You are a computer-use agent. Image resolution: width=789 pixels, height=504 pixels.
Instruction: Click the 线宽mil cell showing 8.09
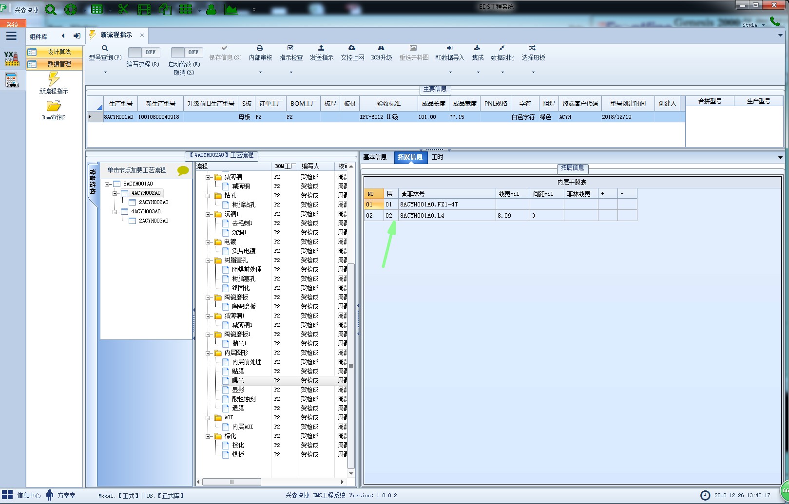coord(513,215)
